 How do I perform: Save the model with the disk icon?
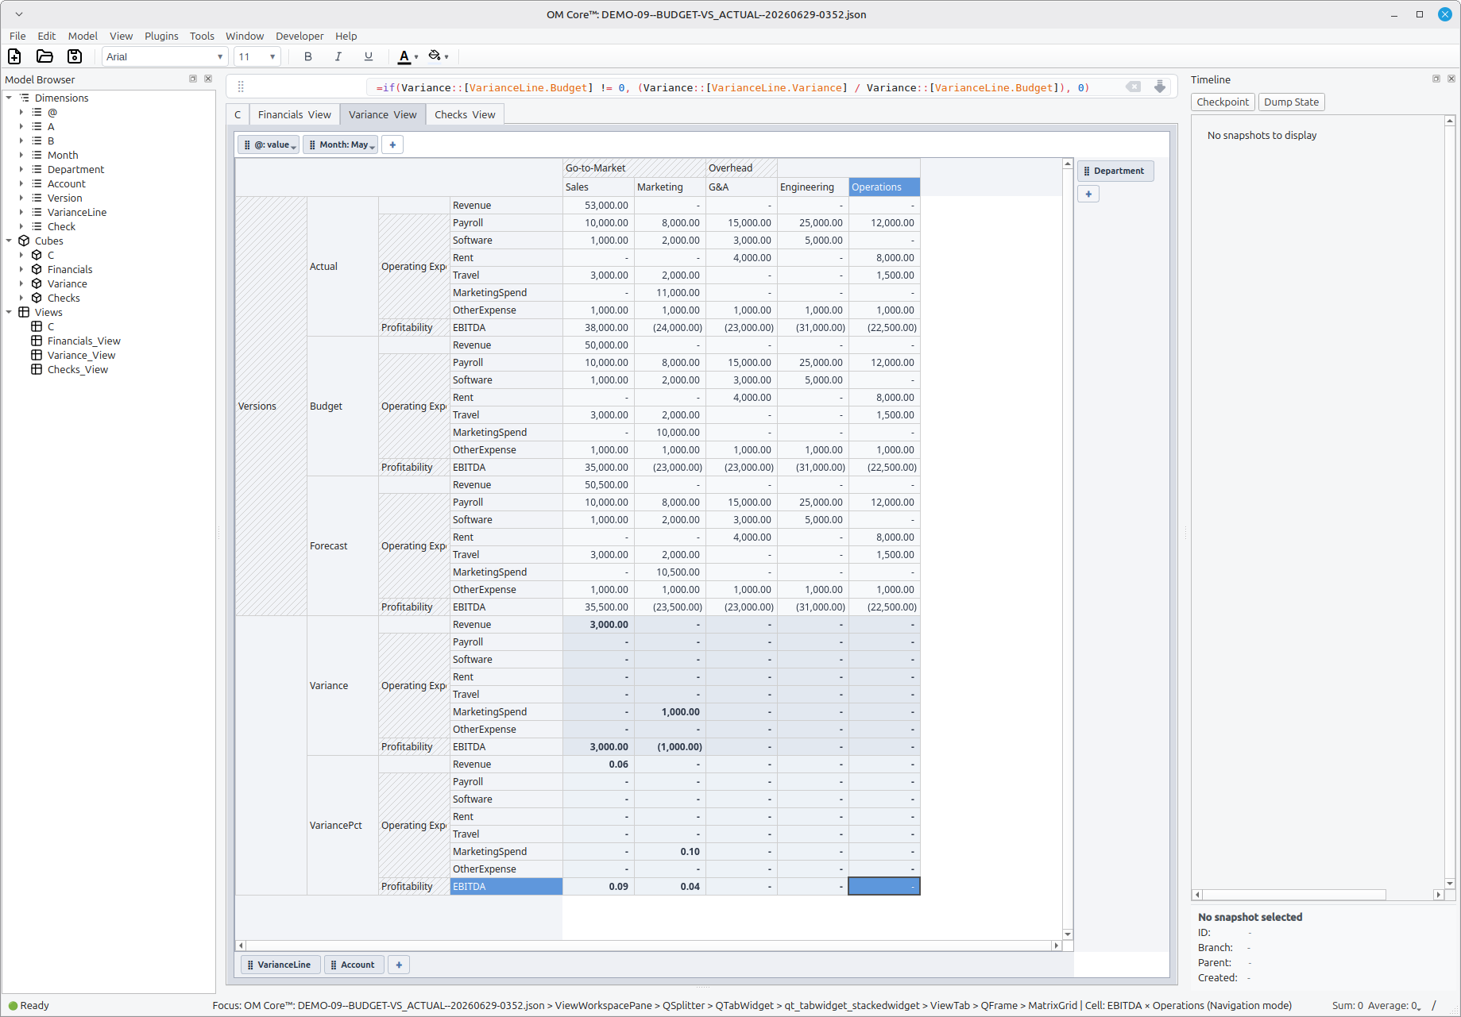point(75,56)
